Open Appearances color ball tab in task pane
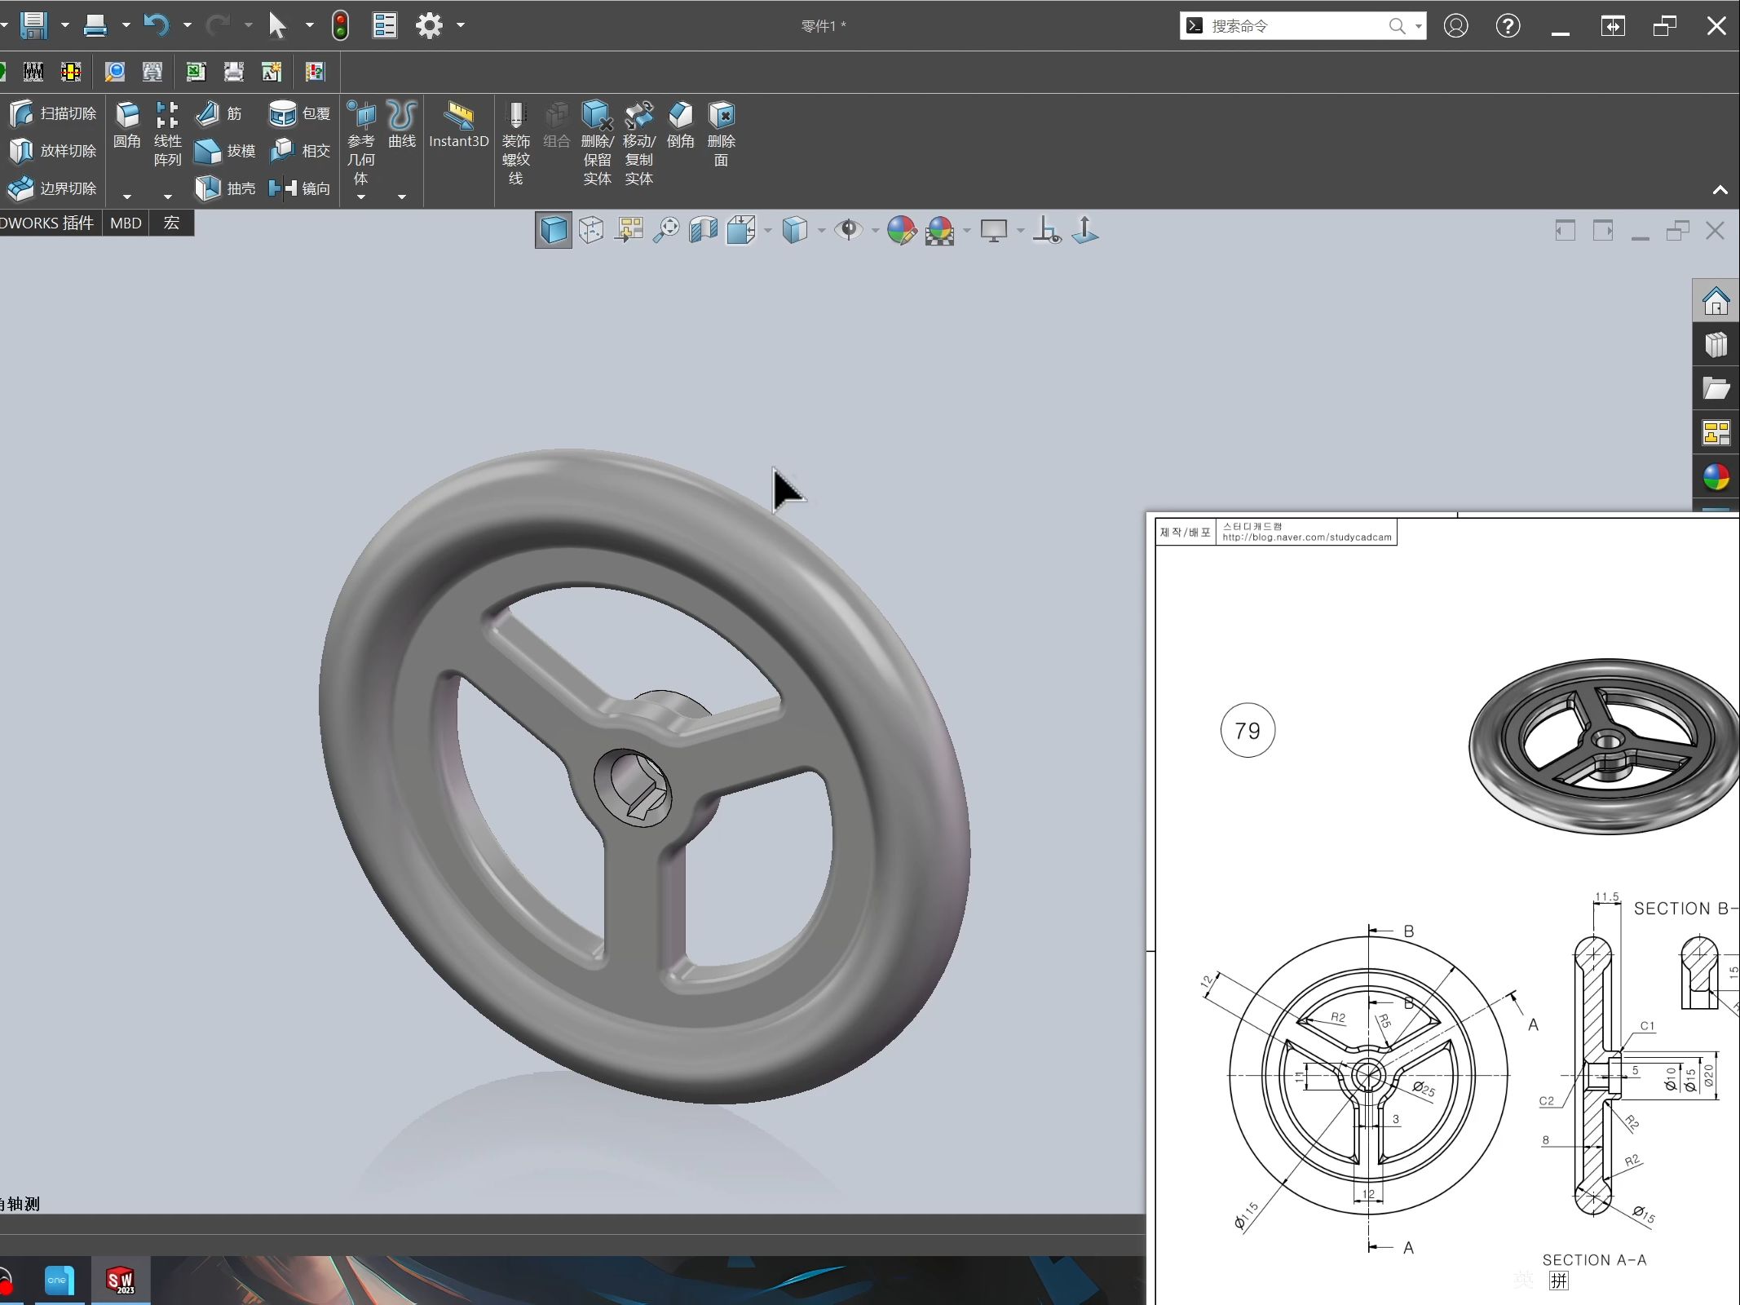1740x1305 pixels. 1716,477
